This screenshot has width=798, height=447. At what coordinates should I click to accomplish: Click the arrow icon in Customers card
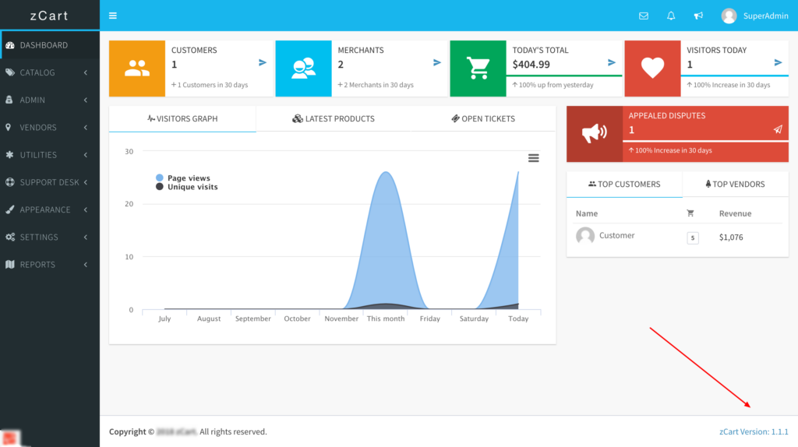tap(263, 63)
